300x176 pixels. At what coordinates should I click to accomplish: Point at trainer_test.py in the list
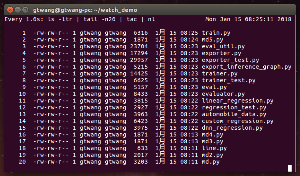click(x=229, y=80)
